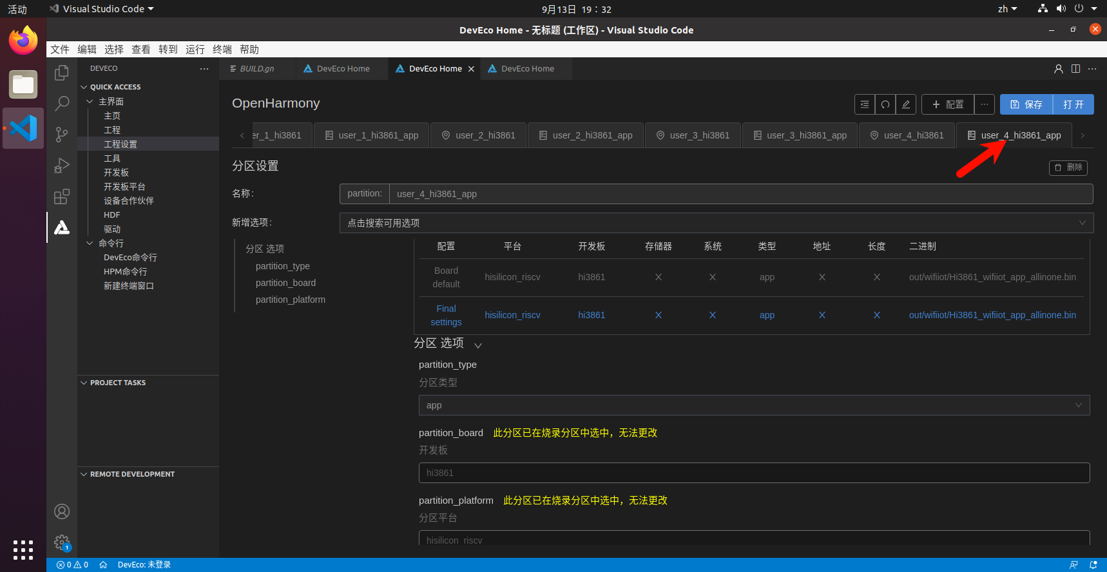Switch to the user_3_hi3861_app tab
1107x572 pixels.
point(800,135)
